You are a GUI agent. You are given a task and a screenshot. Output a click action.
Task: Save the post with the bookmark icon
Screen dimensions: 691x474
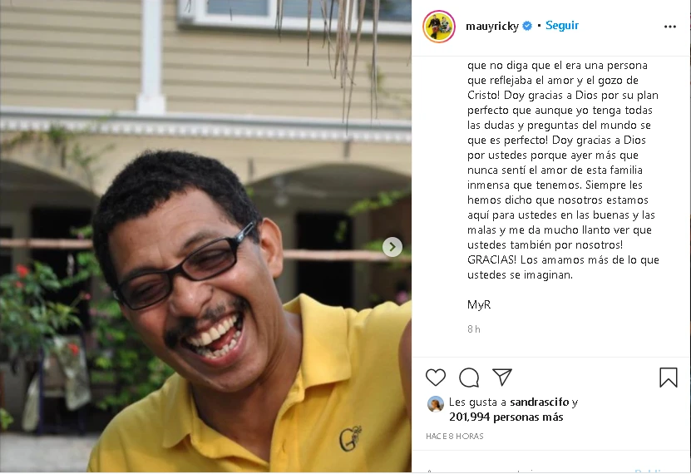point(668,378)
